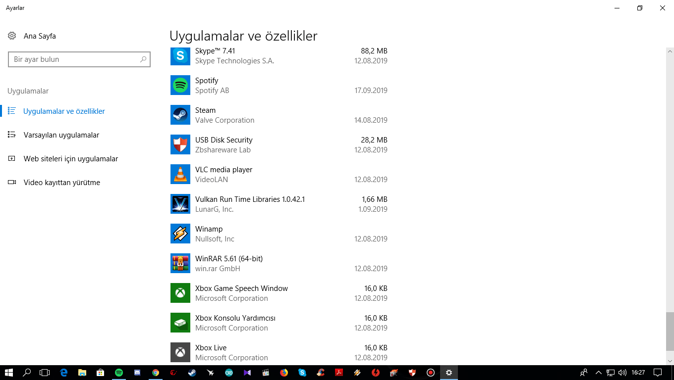Open the Action Center notifications icon
The height and width of the screenshot is (380, 674).
pyautogui.click(x=658, y=373)
